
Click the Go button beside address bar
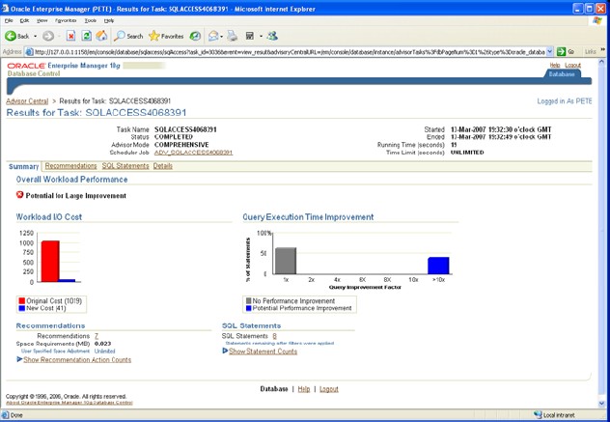(x=566, y=51)
